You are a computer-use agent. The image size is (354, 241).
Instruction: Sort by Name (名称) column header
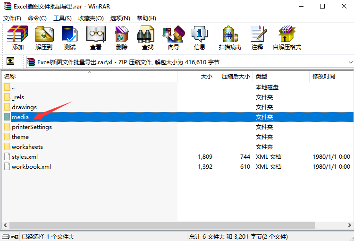click(x=89, y=77)
